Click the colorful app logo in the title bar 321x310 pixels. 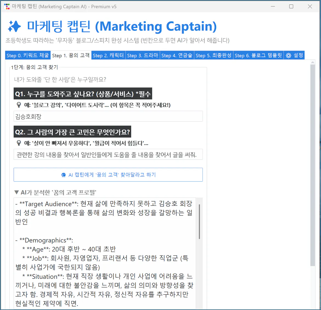7,6
